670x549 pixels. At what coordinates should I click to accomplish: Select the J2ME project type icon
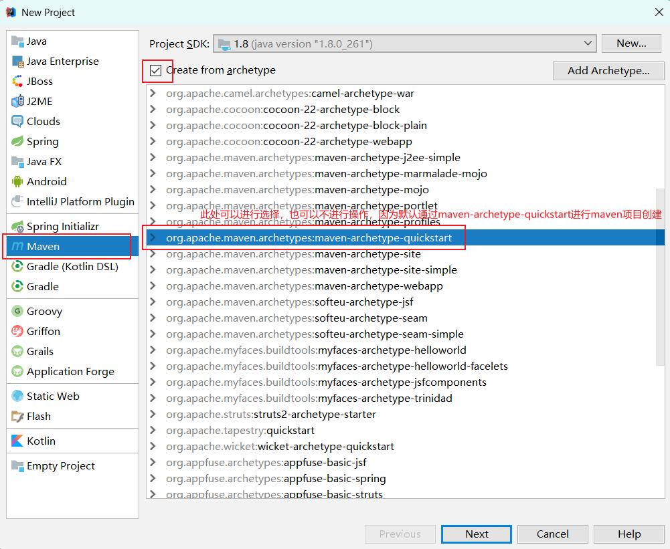17,102
